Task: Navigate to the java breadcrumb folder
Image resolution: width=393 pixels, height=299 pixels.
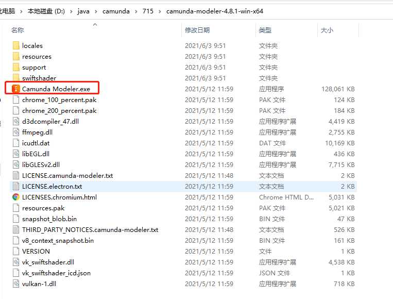Action: click(83, 11)
